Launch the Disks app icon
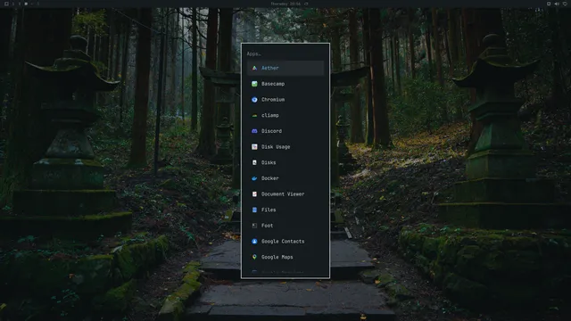The width and height of the screenshot is (571, 321). point(254,162)
